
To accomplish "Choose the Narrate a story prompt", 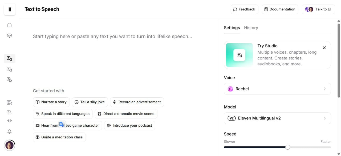I will point(51,102).
